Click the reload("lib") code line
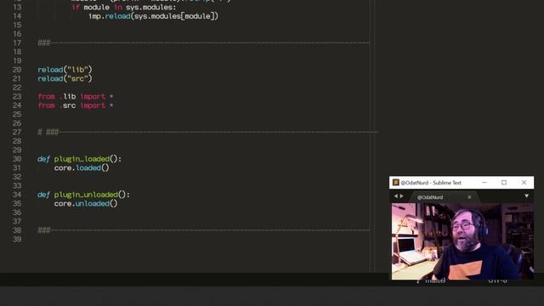This screenshot has width=544, height=306. (65, 70)
